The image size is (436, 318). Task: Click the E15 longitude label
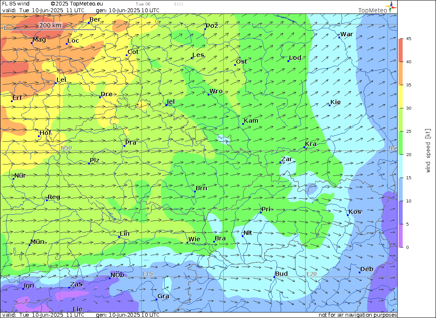coord(148,274)
